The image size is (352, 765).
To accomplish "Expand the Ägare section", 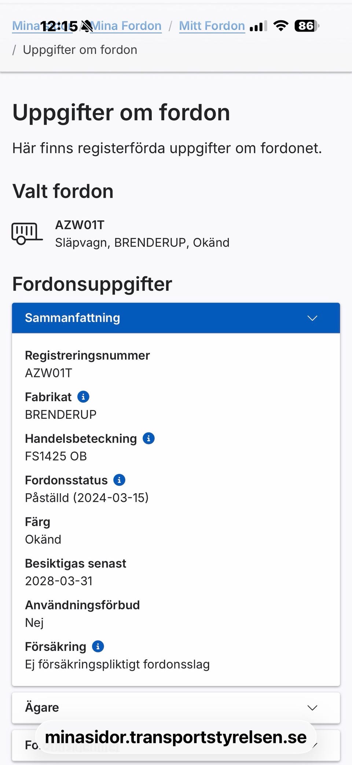I will tap(176, 707).
